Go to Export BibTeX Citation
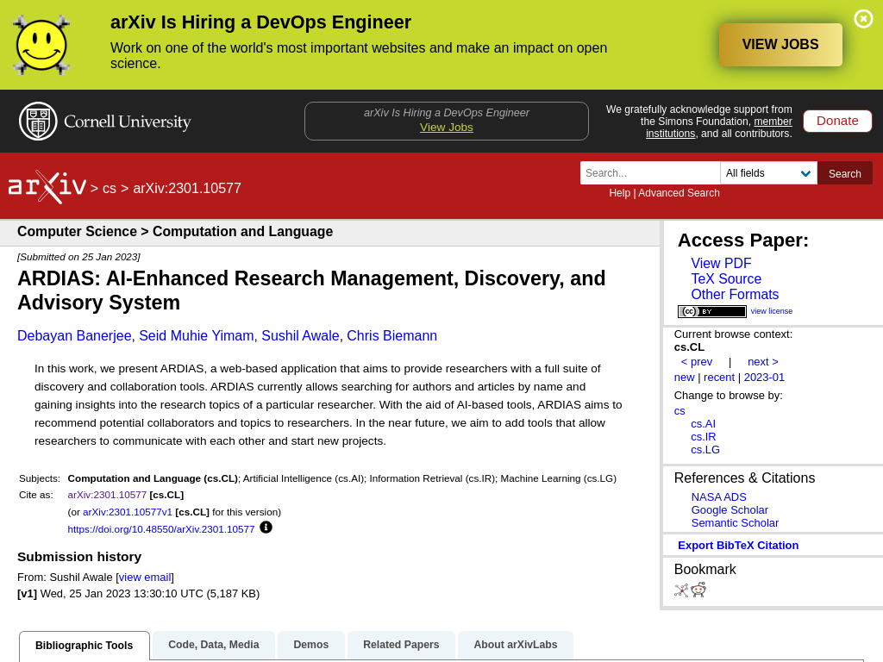The image size is (883, 662). (738, 545)
